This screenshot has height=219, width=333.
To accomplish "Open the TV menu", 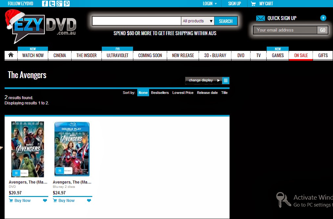I will [x=258, y=55].
